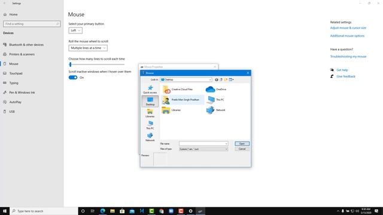Open the View menu button in Browse
This screenshot has width=383, height=215.
pos(232,79)
